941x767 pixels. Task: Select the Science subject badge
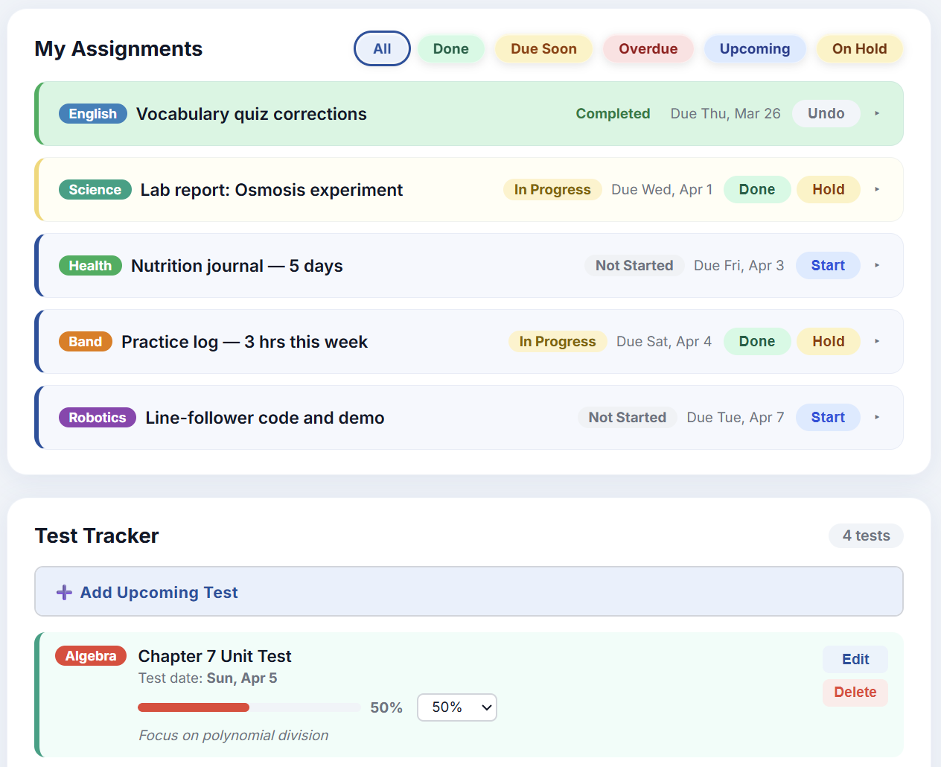tap(95, 189)
